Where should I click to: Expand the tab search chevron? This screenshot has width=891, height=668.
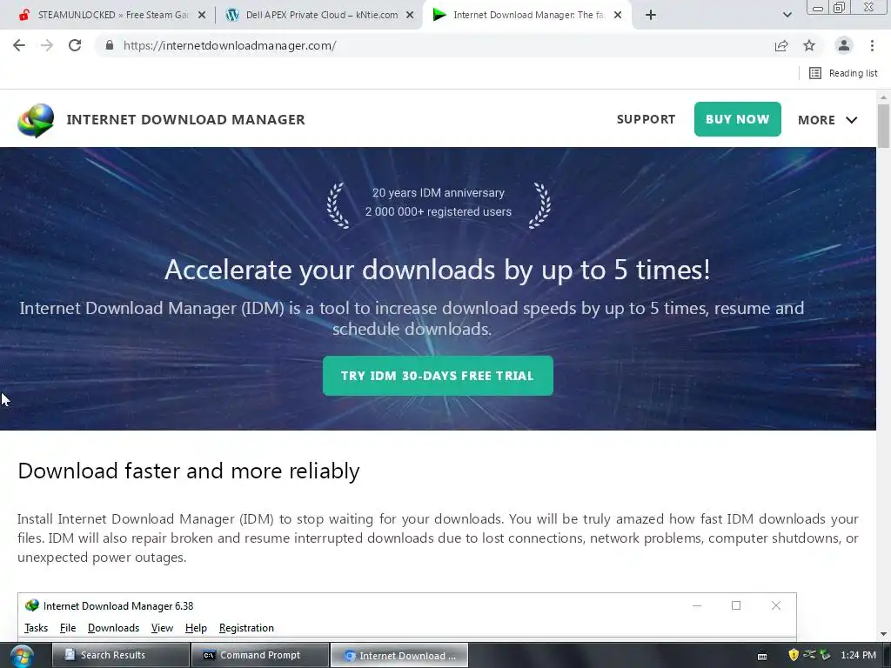787,15
